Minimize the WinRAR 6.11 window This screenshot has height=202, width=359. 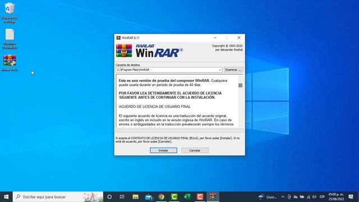point(215,38)
